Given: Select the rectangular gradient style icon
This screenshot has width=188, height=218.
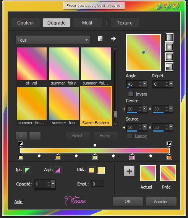Looking at the screenshot, I should pyautogui.click(x=169, y=47).
